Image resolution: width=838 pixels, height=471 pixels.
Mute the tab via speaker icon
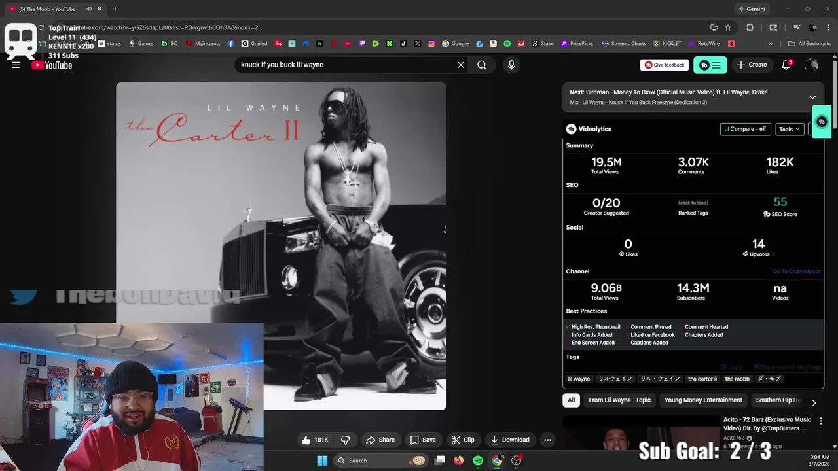88,9
